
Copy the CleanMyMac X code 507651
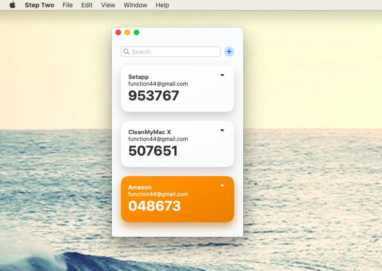pos(153,151)
